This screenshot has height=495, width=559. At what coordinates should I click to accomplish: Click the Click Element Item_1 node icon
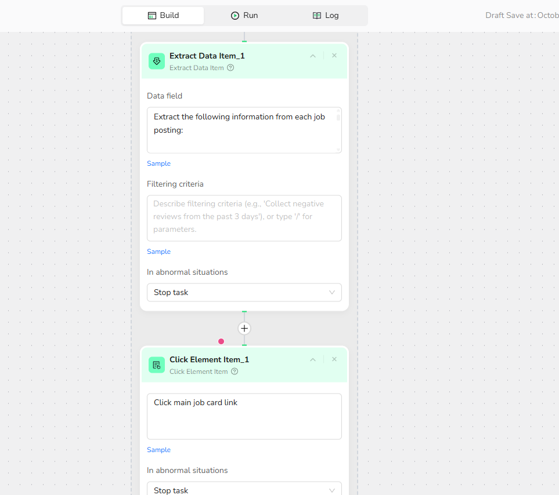click(x=157, y=365)
